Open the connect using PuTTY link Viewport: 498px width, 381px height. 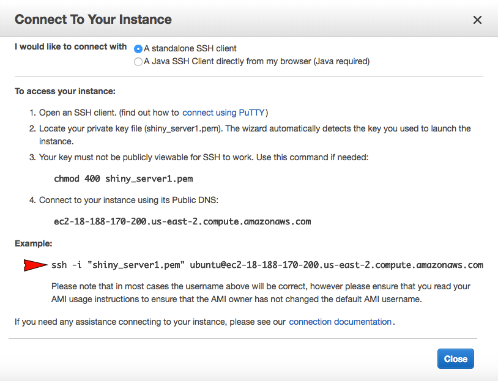pos(223,113)
